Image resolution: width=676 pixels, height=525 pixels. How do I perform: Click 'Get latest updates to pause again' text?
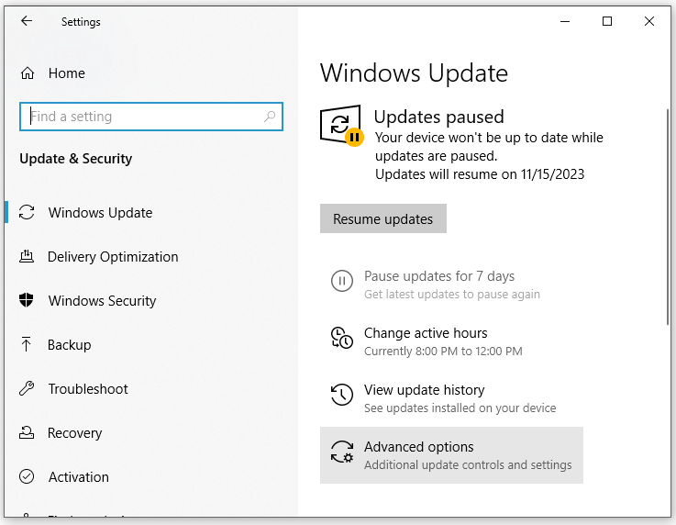click(x=452, y=295)
